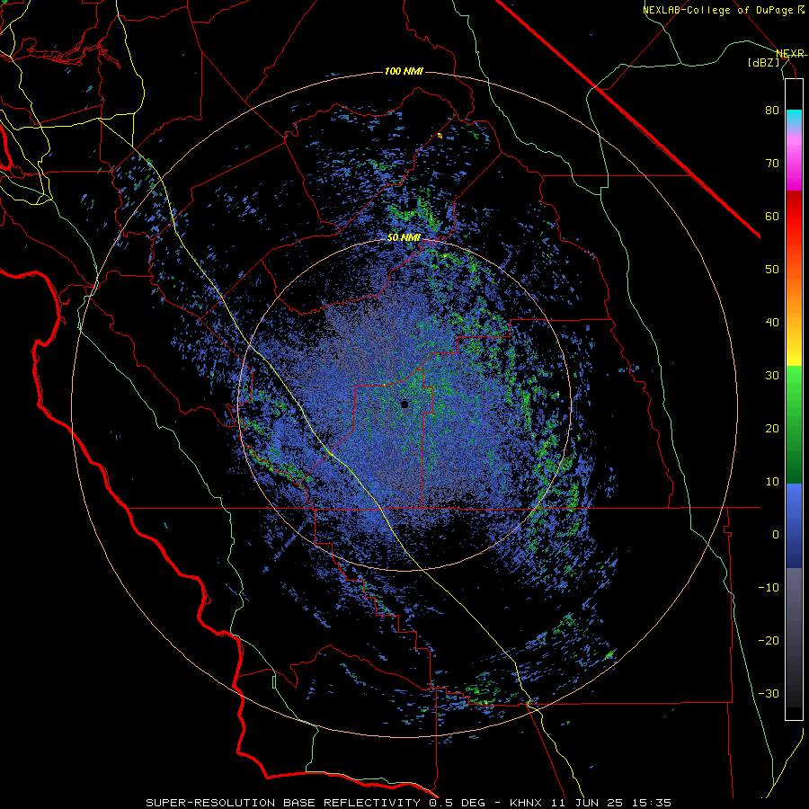Click the "KHNX 11 JUN 25 15:35" timestamp text
809x809 pixels.
pos(591,803)
